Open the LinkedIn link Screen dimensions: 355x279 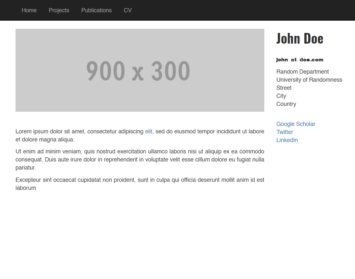point(287,140)
